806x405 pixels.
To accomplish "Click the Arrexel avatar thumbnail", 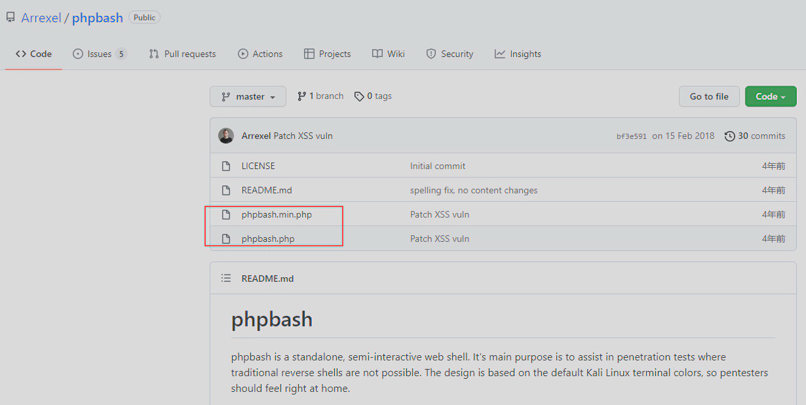I will click(x=226, y=136).
